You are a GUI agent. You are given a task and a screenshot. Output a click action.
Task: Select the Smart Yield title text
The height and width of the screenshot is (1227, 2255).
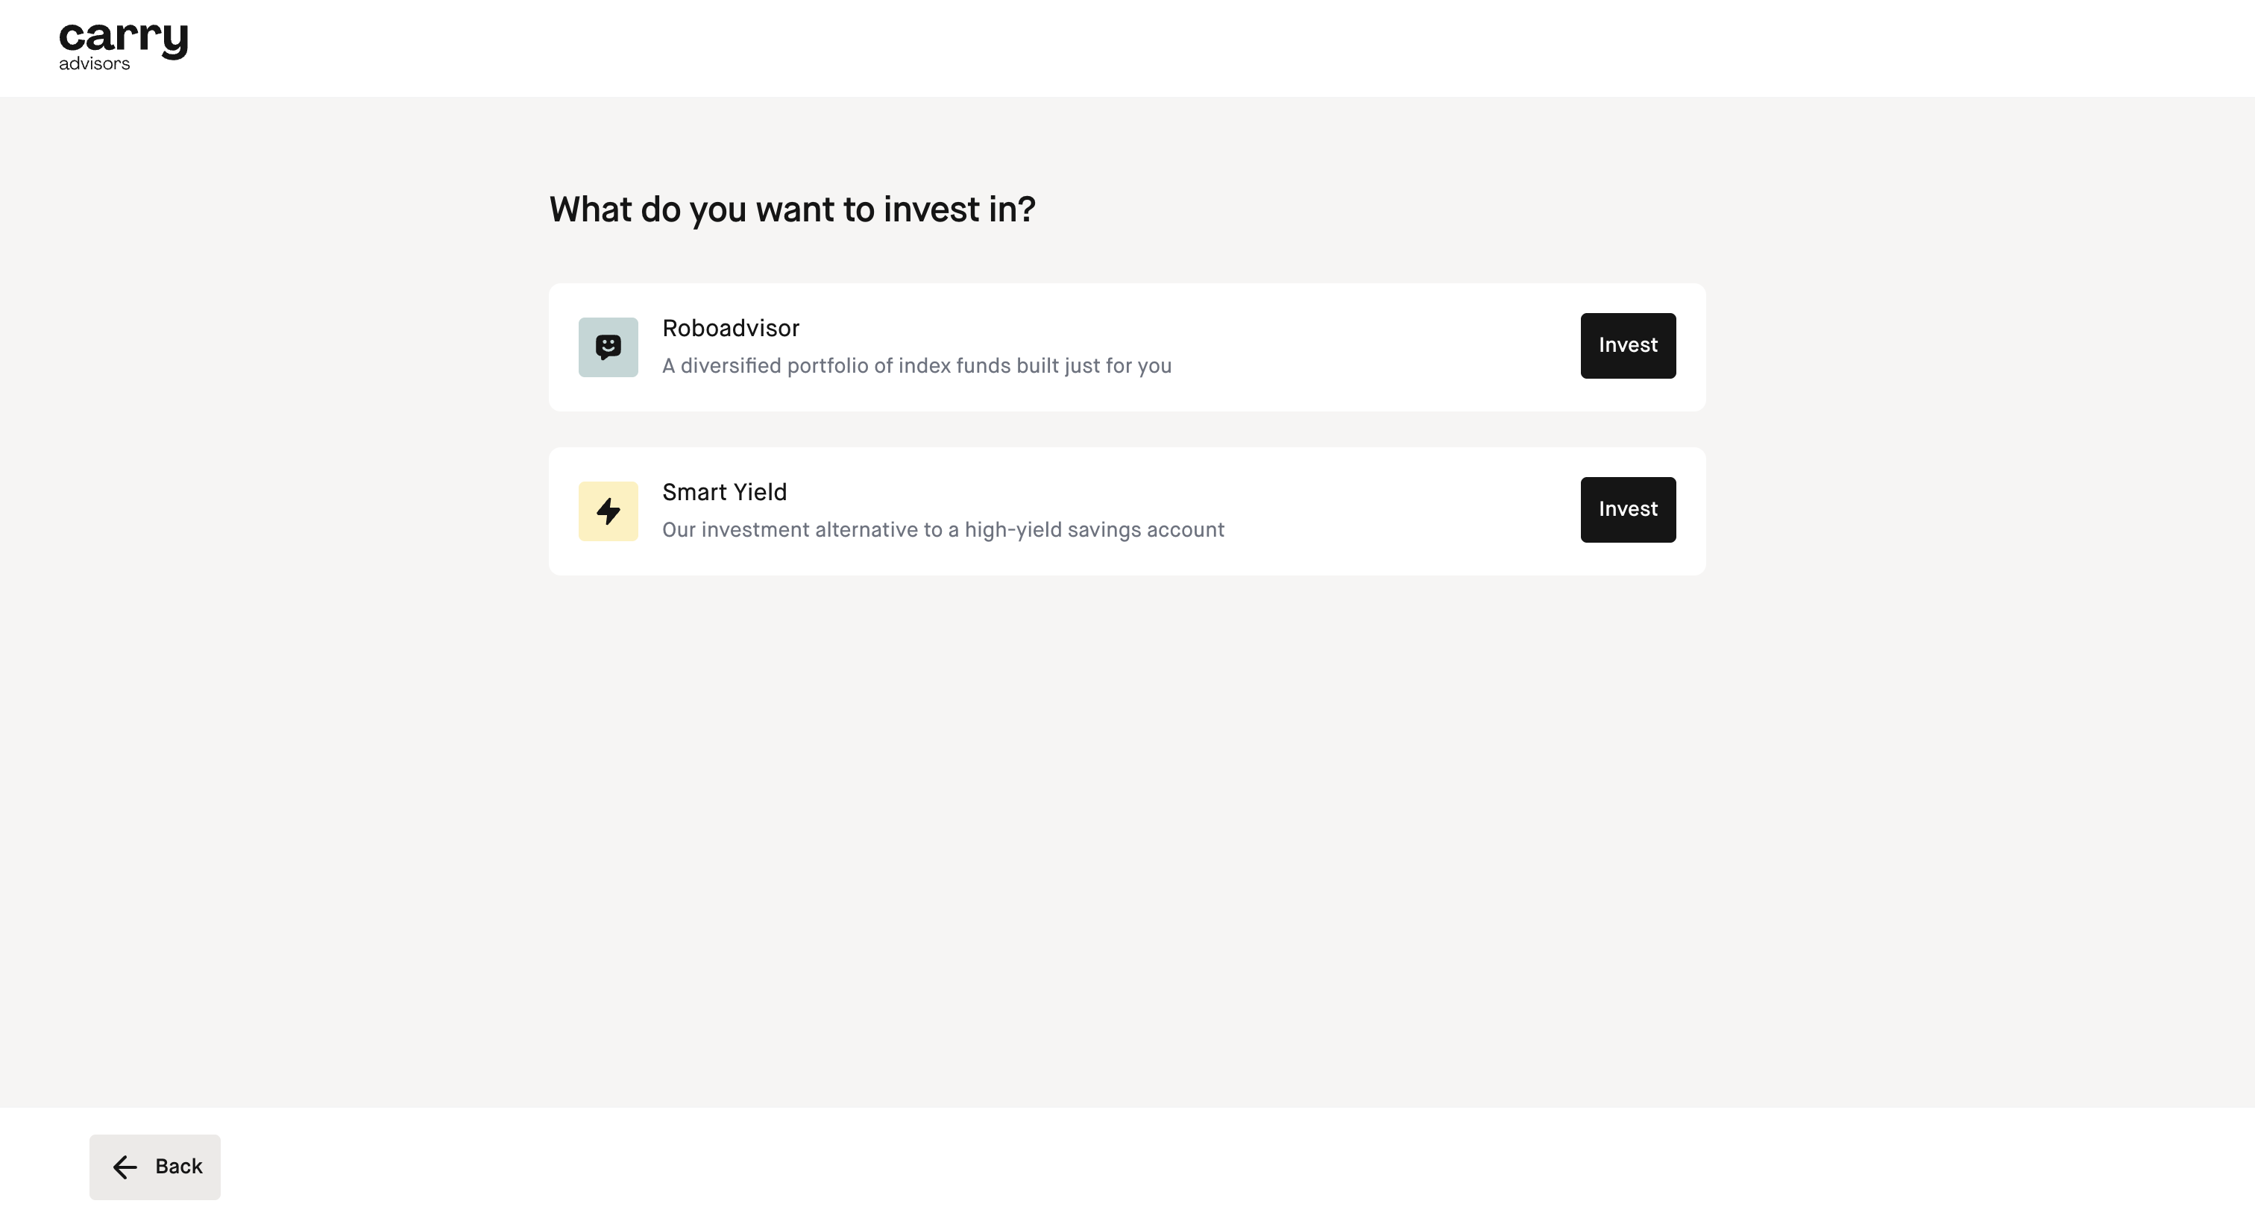[724, 492]
